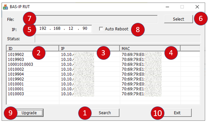Click the 168 octet of the IP field
This screenshot has height=123, width=208.
57,28
